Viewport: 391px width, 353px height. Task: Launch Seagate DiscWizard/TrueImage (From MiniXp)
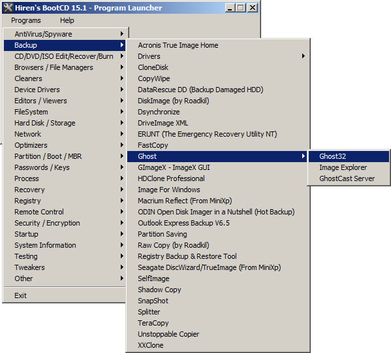click(x=217, y=267)
